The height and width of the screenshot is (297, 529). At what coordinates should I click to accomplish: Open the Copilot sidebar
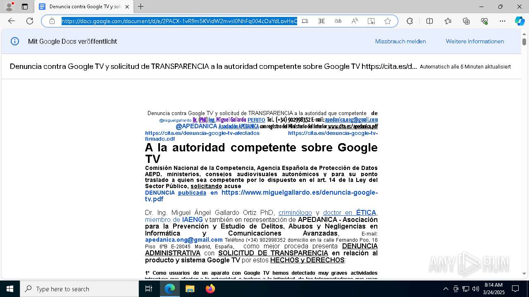coord(519,21)
